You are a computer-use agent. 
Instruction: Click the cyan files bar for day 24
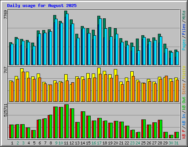pos(139,58)
